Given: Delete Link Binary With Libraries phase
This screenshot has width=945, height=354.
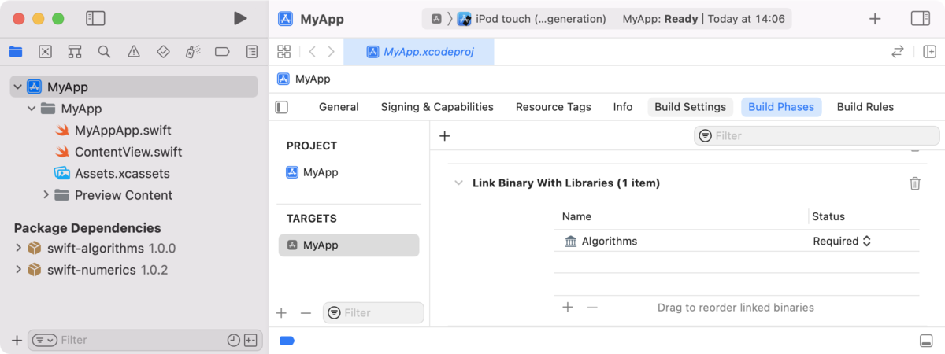Looking at the screenshot, I should [915, 183].
